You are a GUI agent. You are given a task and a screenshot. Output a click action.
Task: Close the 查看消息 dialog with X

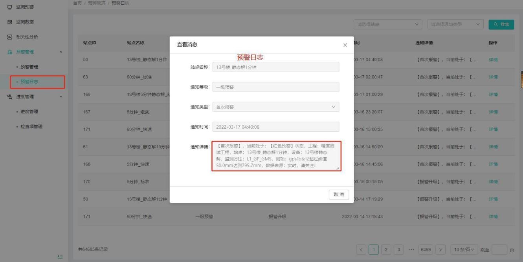pyautogui.click(x=345, y=45)
